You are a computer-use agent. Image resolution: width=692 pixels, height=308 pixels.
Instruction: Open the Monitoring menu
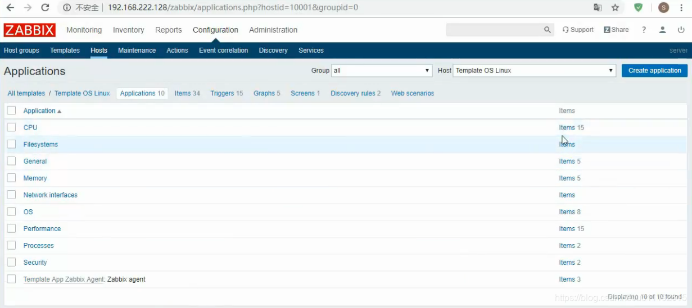pyautogui.click(x=84, y=30)
